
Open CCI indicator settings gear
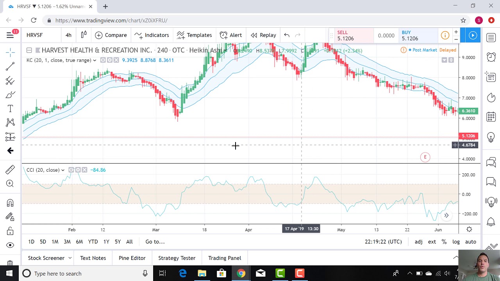pyautogui.click(x=78, y=170)
